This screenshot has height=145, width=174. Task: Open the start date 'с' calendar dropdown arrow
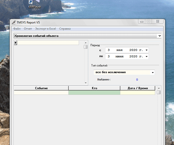146,50
